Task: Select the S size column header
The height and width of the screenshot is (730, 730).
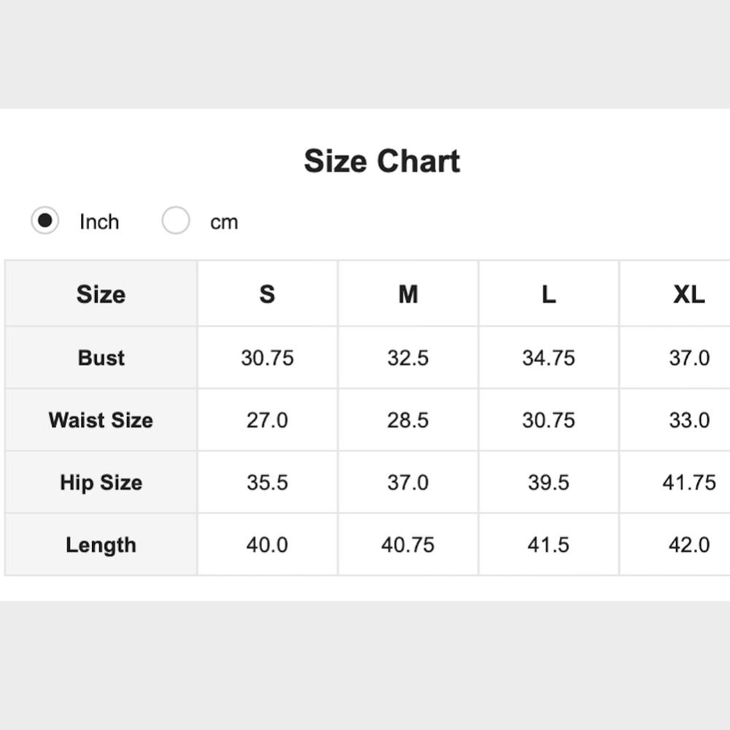Action: 267,294
